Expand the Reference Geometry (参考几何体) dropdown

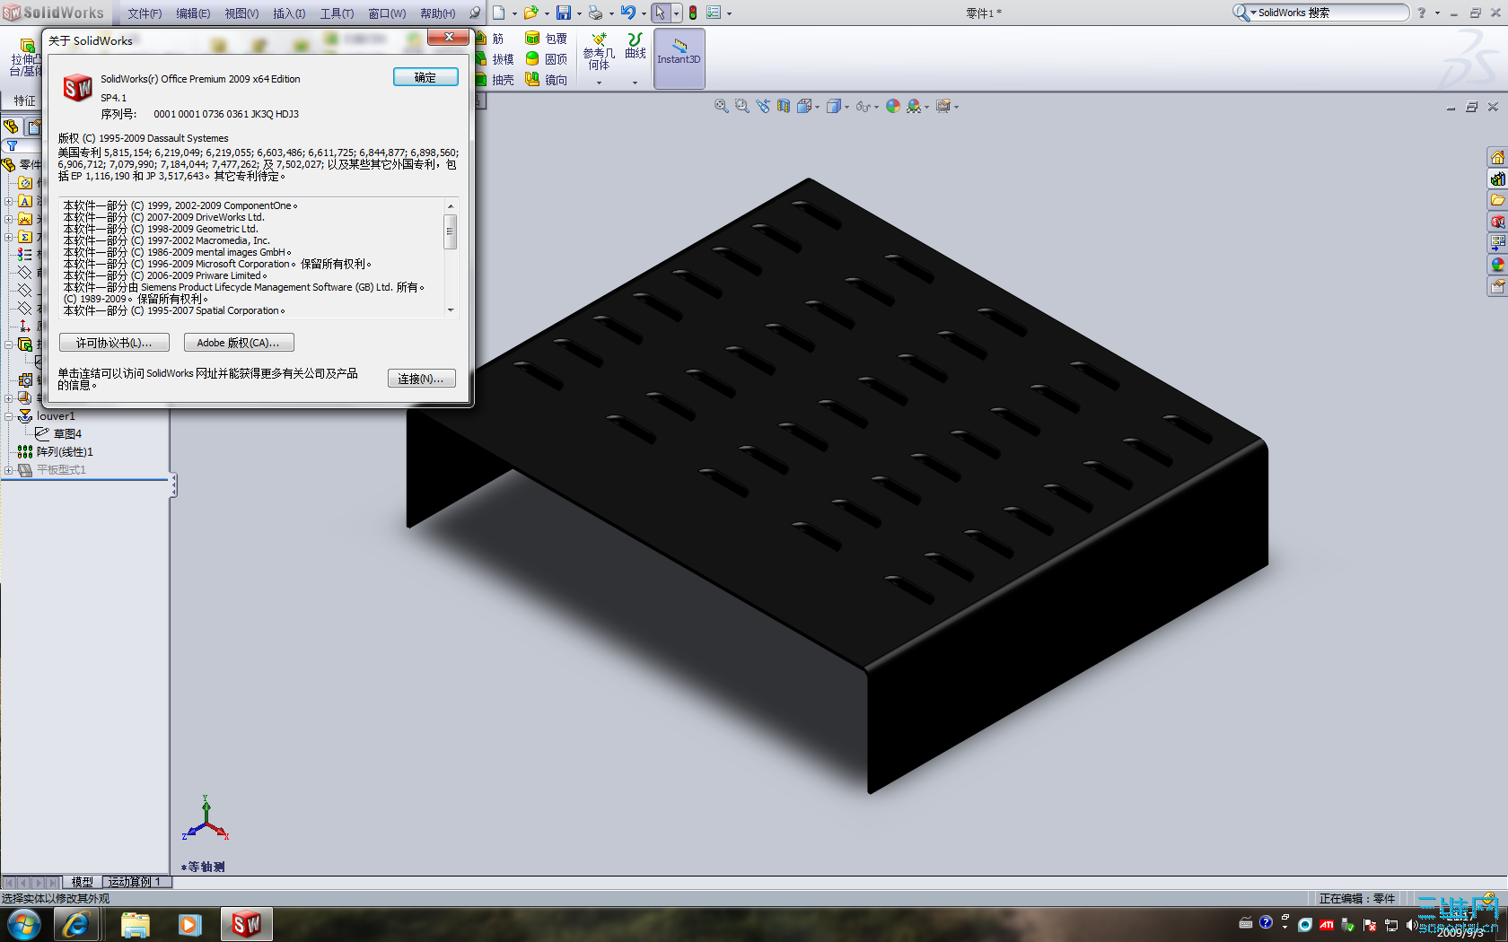[x=600, y=83]
